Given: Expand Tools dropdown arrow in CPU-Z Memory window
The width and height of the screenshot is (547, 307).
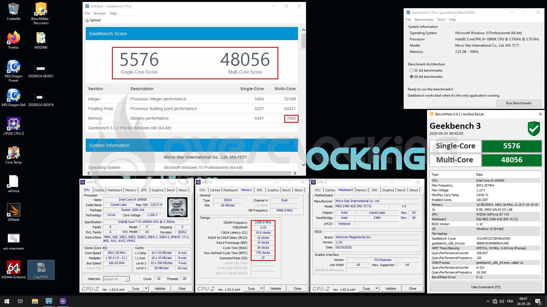Looking at the screenshot, I should tap(262, 289).
